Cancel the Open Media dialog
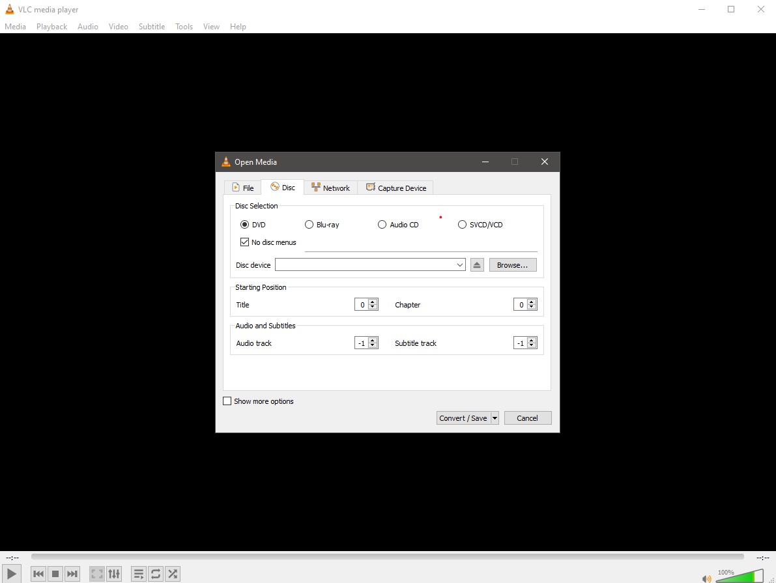The image size is (776, 583). click(527, 418)
